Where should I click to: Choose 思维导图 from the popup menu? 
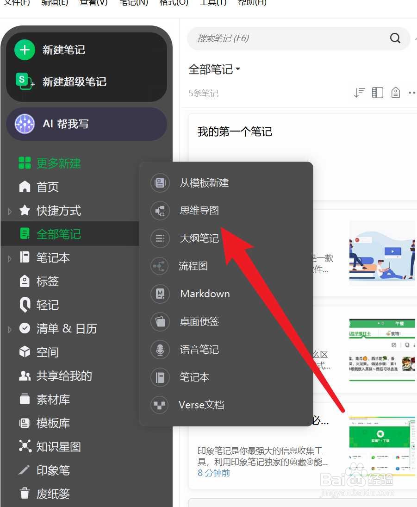(199, 211)
